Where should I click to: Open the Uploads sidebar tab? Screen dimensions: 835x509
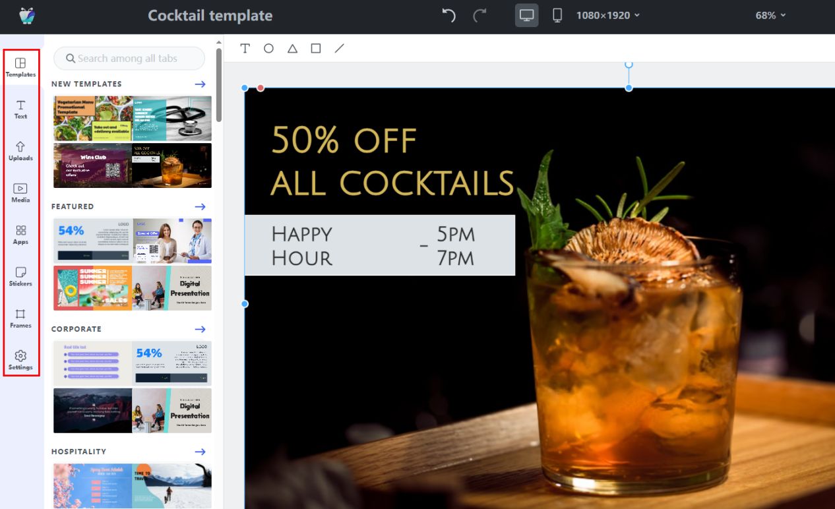click(21, 152)
